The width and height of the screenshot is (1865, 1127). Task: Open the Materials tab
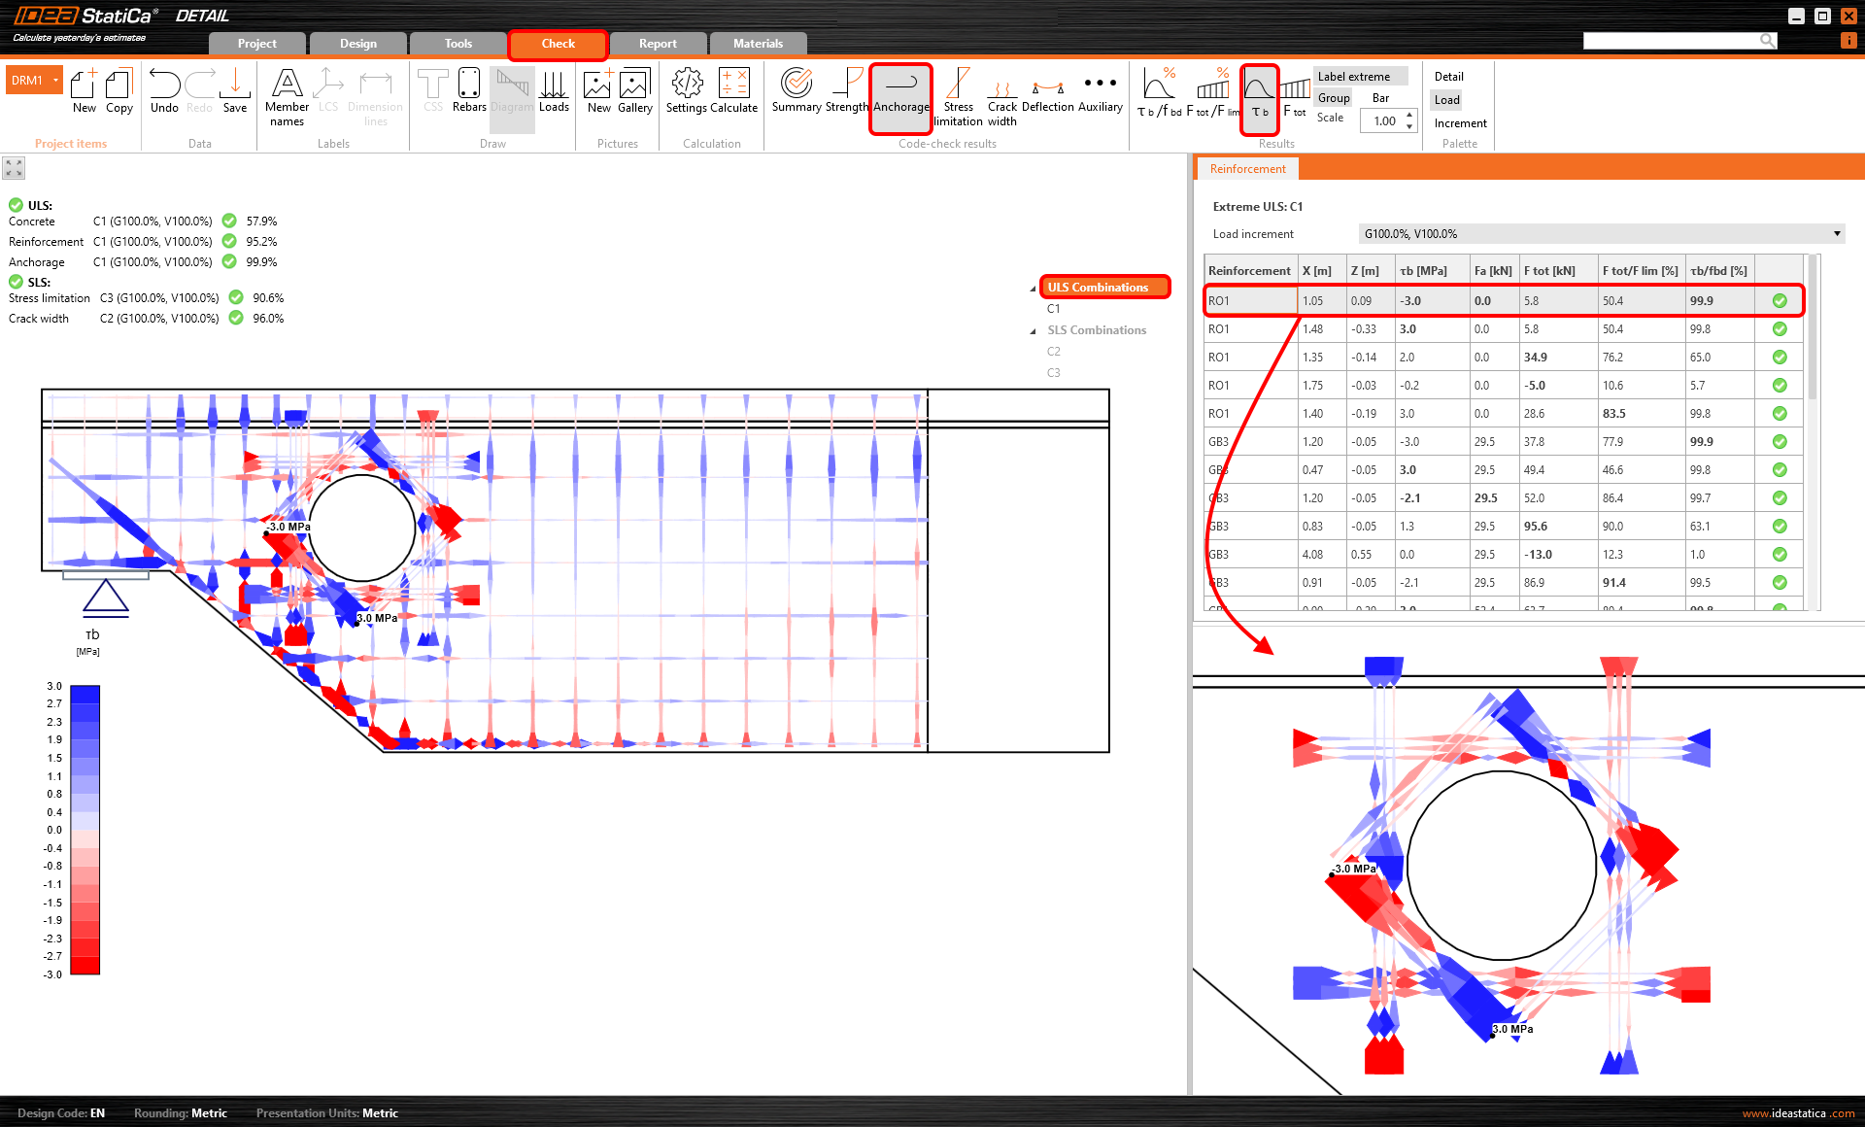pyautogui.click(x=758, y=44)
